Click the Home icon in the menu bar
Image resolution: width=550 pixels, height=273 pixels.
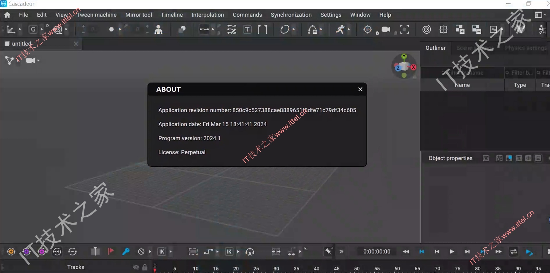point(7,15)
